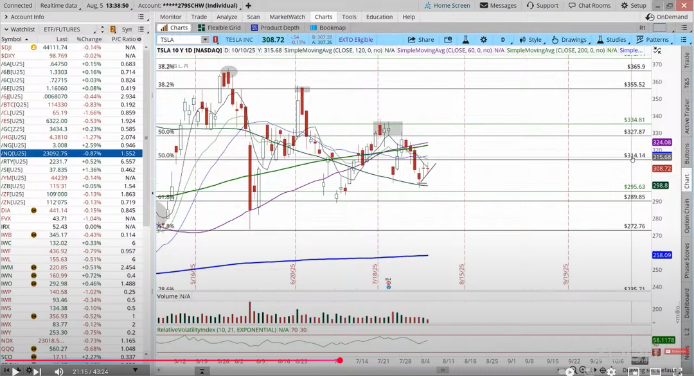
Task: Select the $DJI watchlist row
Action: click(71, 48)
